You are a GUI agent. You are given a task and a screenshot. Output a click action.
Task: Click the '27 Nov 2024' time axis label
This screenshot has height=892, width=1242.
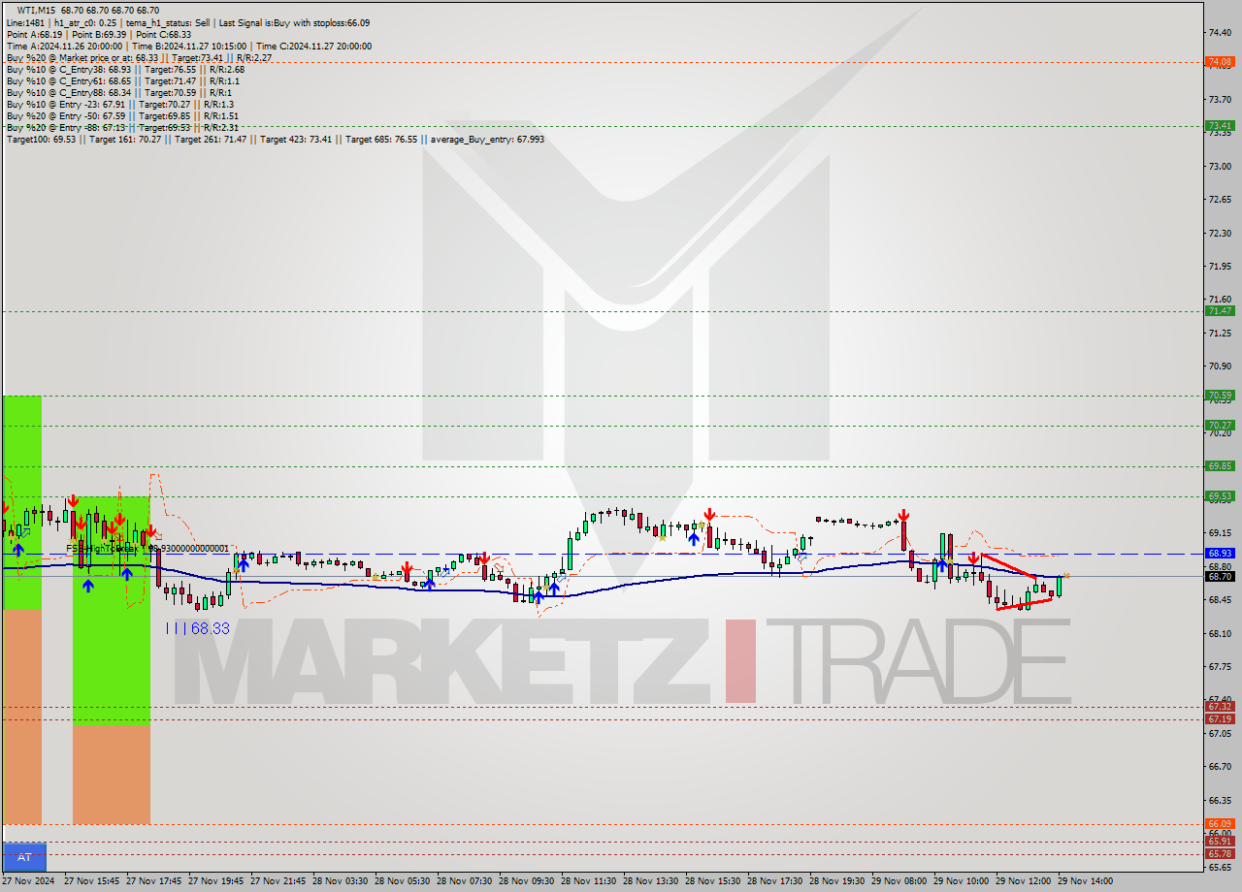27,881
